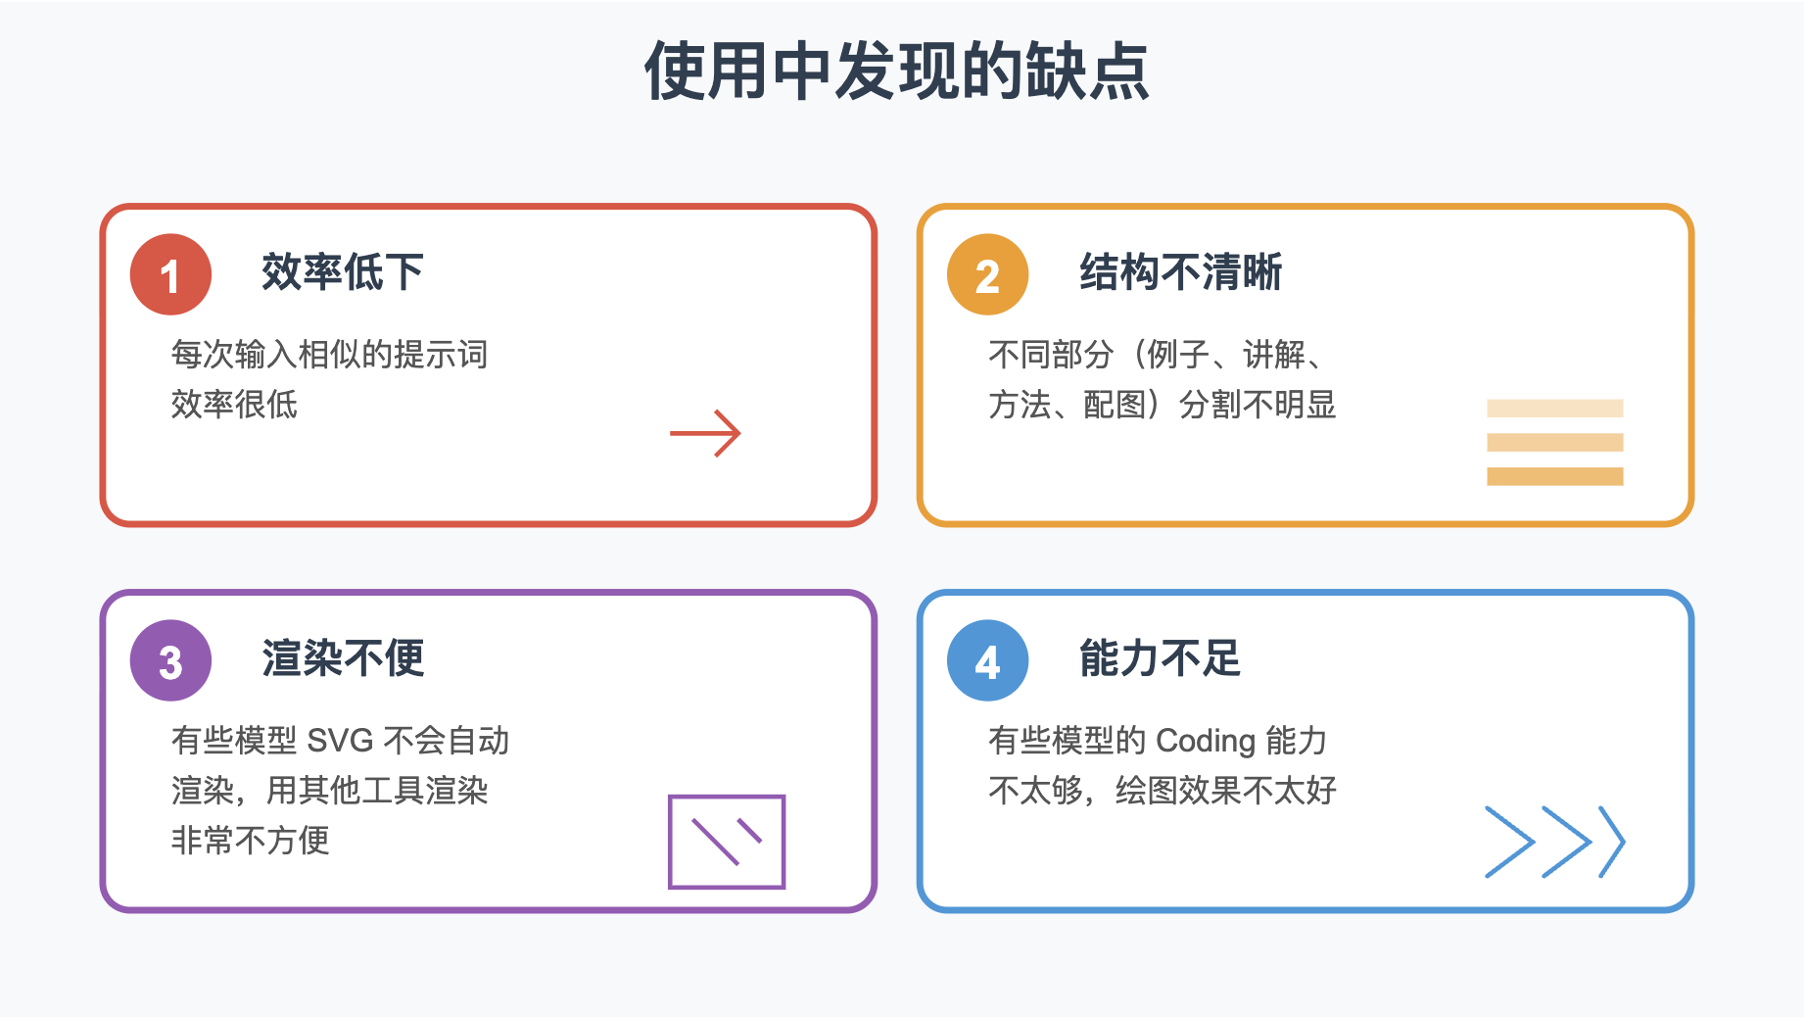This screenshot has width=1804, height=1017.
Task: Select the heading 效率低下
Action: point(342,272)
